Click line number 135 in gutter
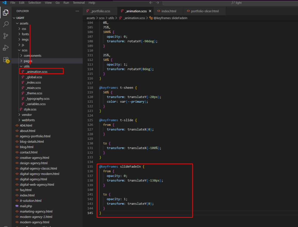The image size is (298, 227). [90, 167]
